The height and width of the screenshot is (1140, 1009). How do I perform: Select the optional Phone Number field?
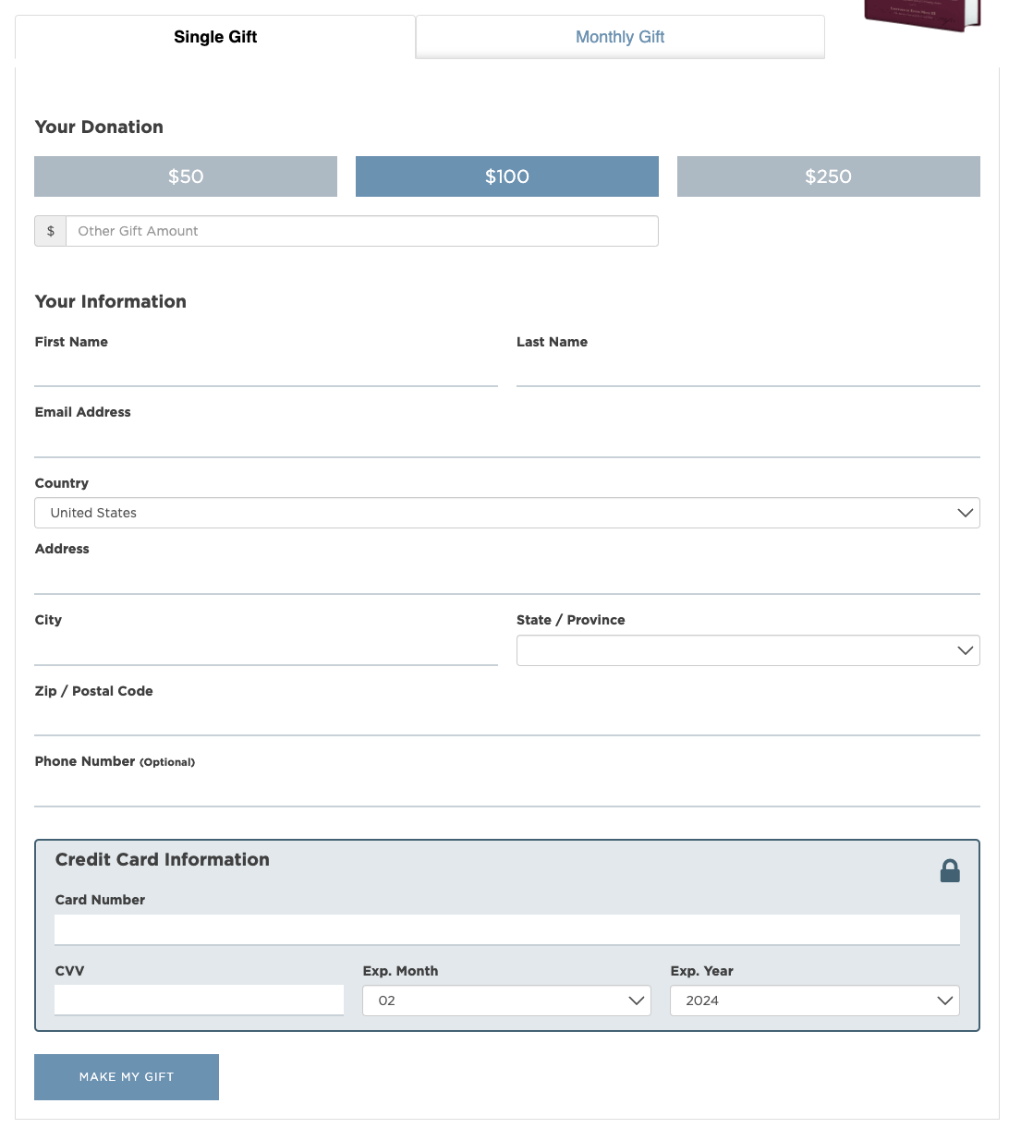[506, 790]
